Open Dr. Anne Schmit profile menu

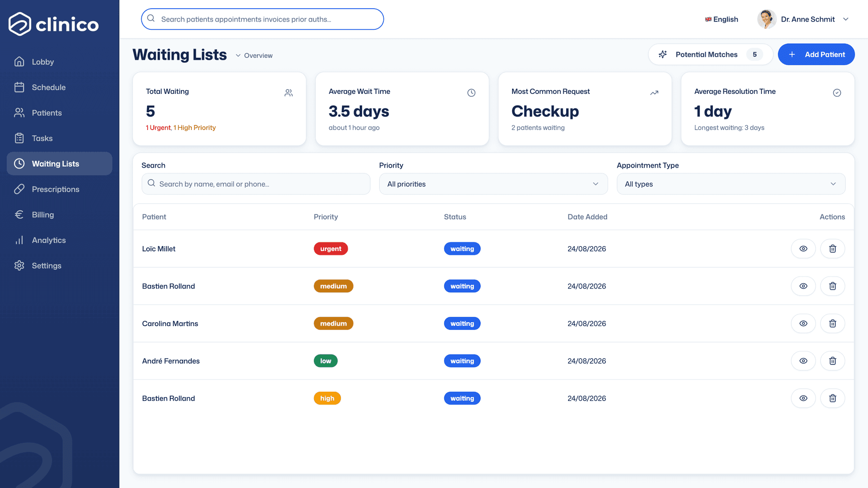pos(803,19)
